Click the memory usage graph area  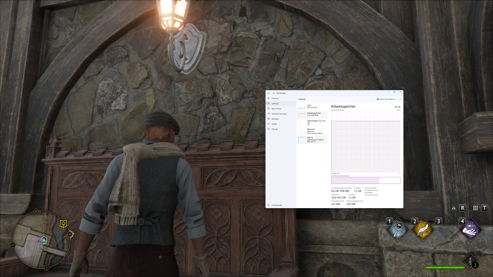366,142
